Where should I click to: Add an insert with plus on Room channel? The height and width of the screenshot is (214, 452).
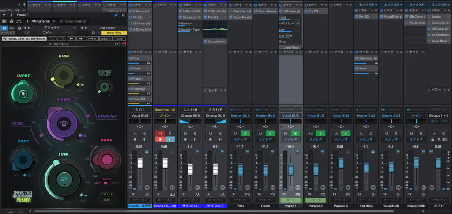click(x=275, y=5)
